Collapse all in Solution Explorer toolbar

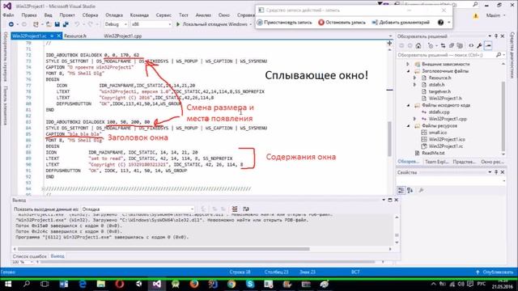coord(452,45)
